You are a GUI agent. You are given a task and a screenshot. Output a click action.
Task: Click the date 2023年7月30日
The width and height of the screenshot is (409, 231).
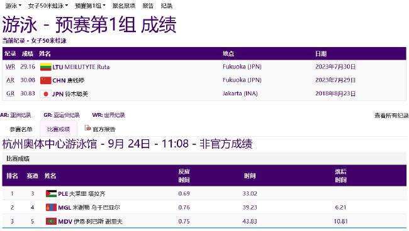pyautogui.click(x=335, y=67)
